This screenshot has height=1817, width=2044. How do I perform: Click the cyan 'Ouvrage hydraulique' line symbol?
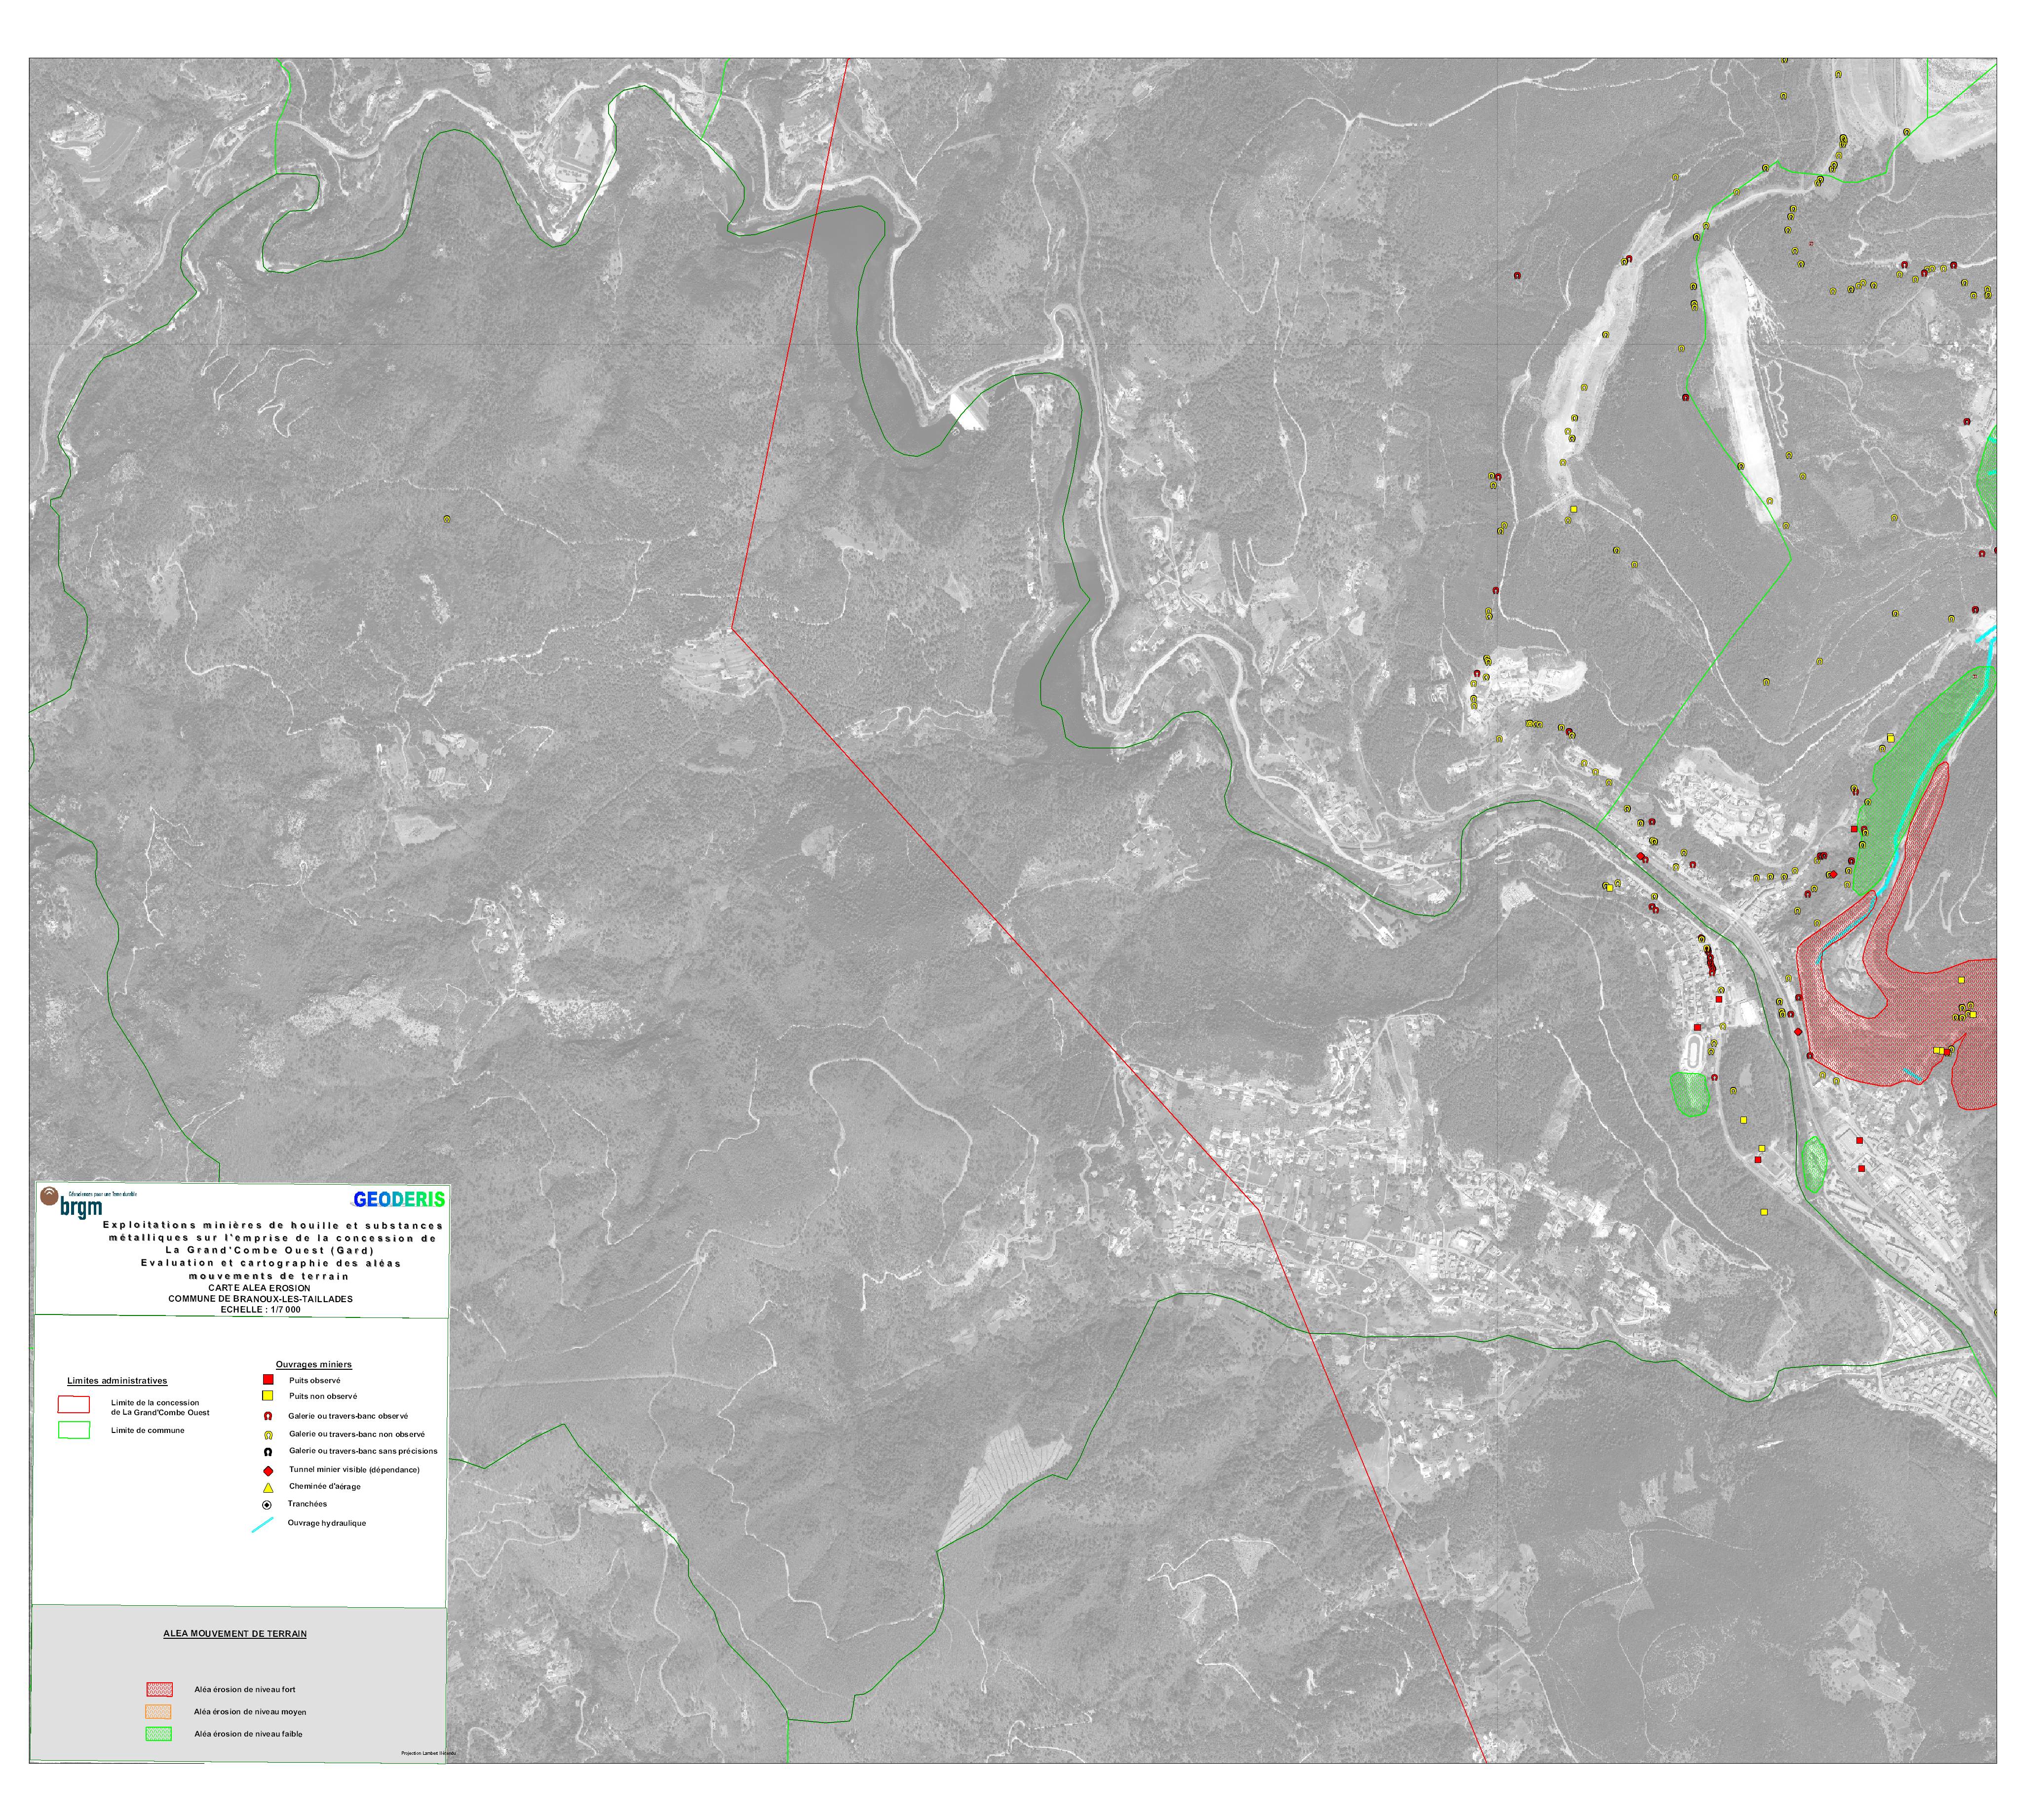click(x=263, y=1525)
